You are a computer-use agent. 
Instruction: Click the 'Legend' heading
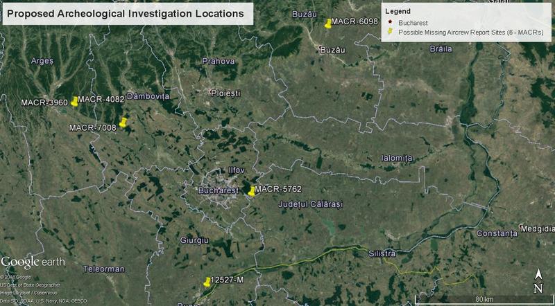[398, 11]
